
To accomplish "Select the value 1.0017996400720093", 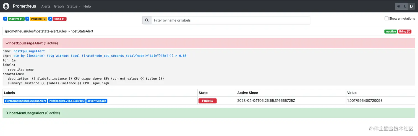I will [365, 101].
